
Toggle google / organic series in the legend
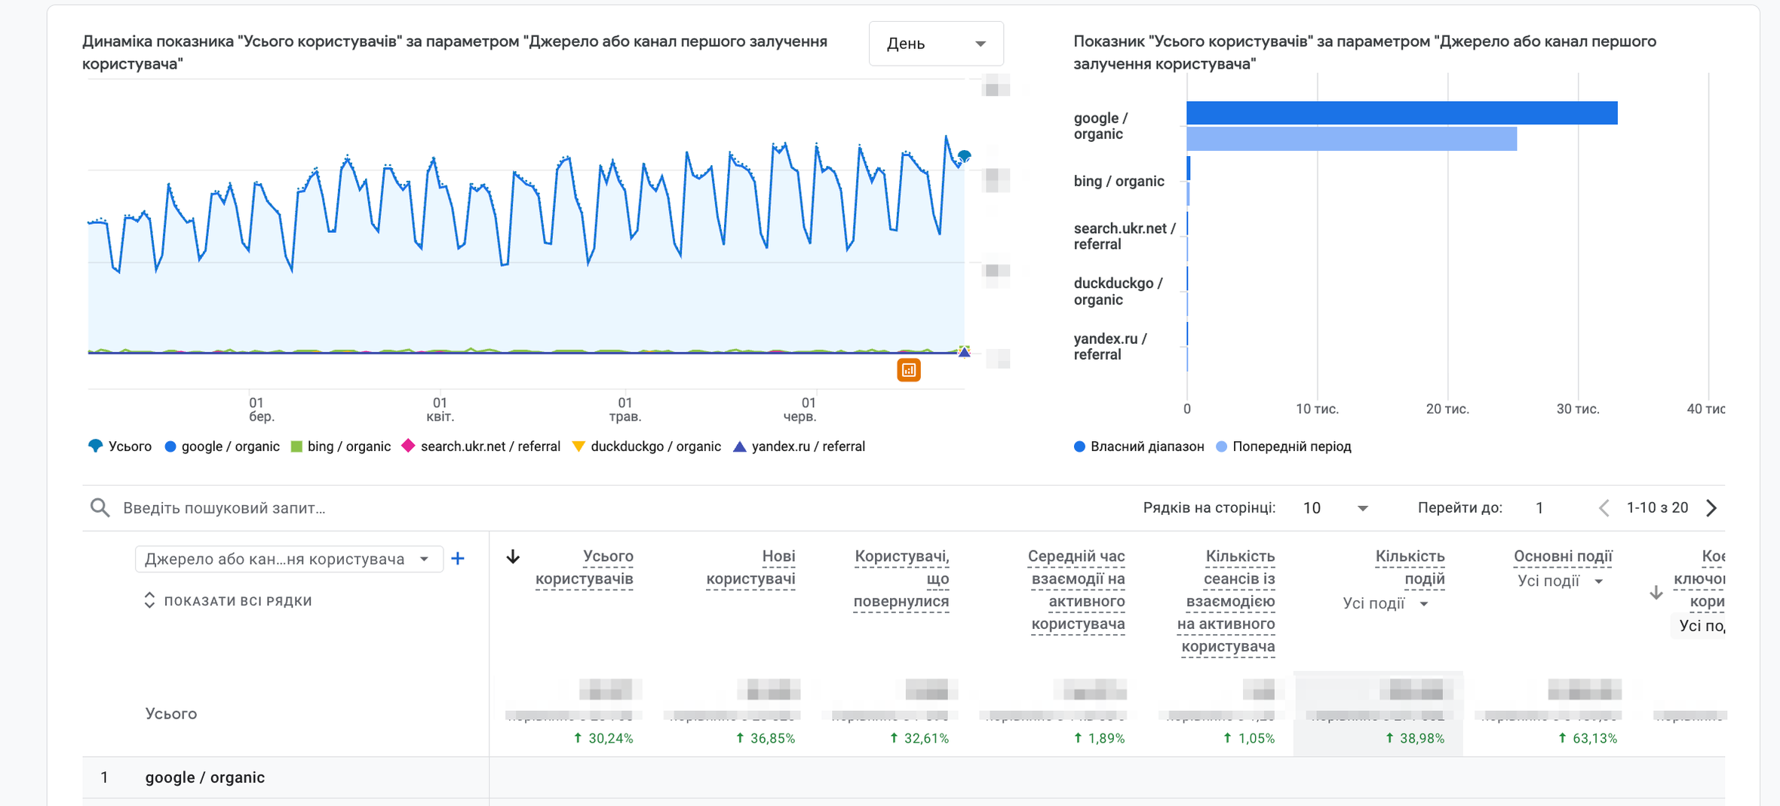(222, 446)
